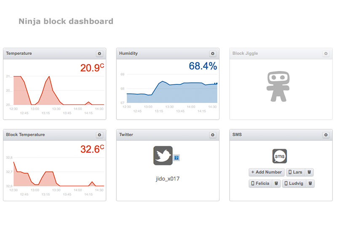Click the Twitter bird icon

[x=163, y=155]
